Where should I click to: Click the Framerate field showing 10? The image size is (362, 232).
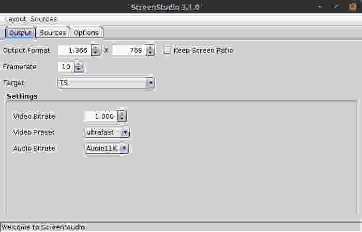click(66, 67)
